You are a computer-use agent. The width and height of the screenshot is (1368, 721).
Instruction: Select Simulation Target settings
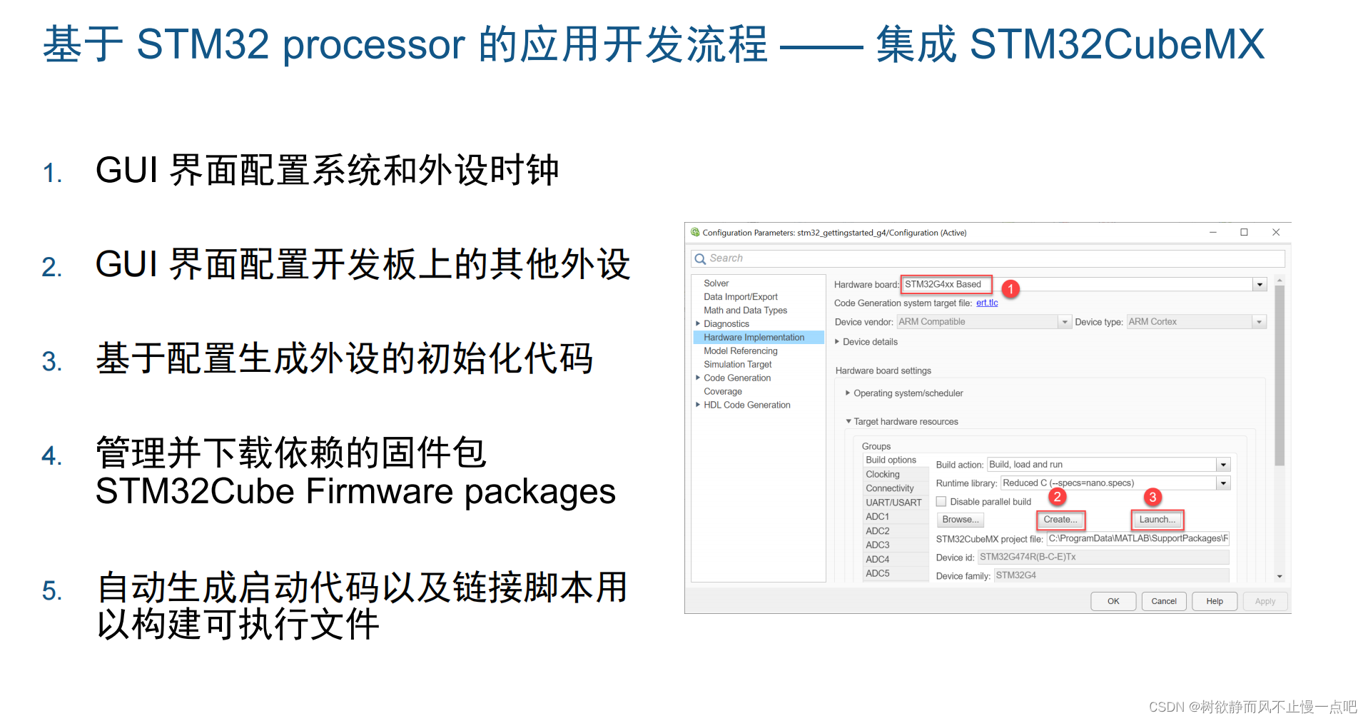coord(738,364)
